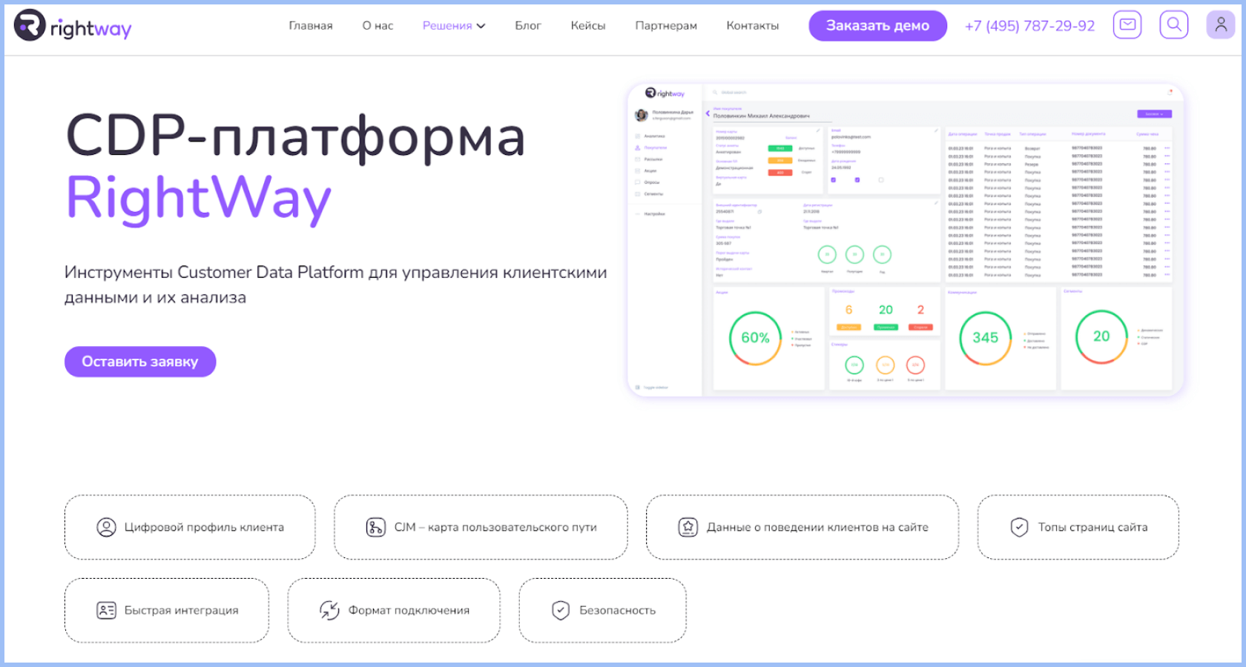The height and width of the screenshot is (667, 1246).
Task: Open the Топы страниц сайта card
Action: 1078,528
